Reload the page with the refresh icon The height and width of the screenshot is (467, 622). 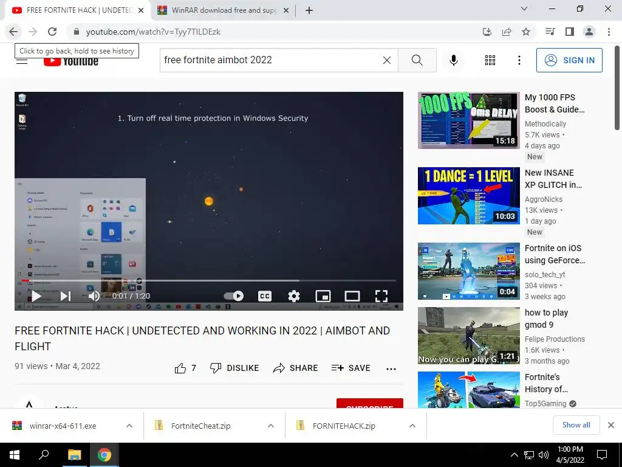coord(52,32)
